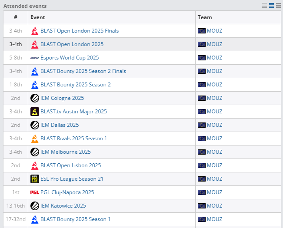Open the IEM Katowice 2025 event link
Image resolution: width=283 pixels, height=228 pixels.
click(63, 206)
